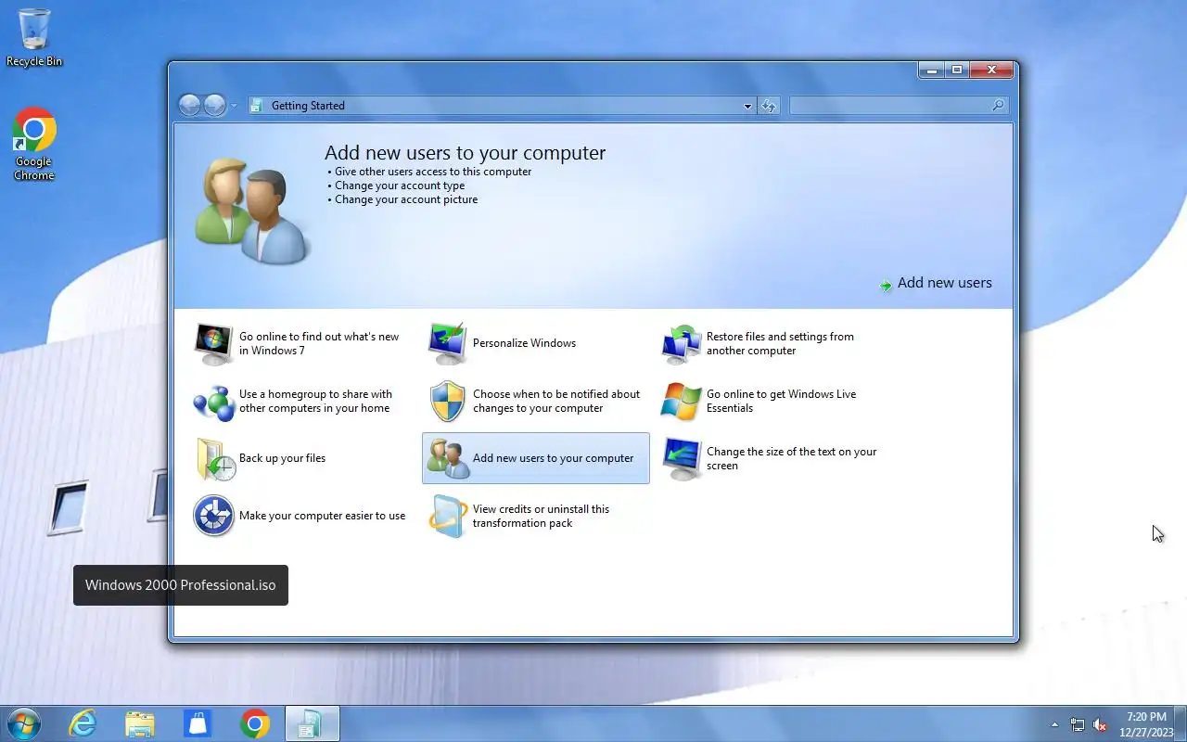This screenshot has height=742, width=1187.
Task: Maximize the Getting Started window
Action: pyautogui.click(x=956, y=70)
